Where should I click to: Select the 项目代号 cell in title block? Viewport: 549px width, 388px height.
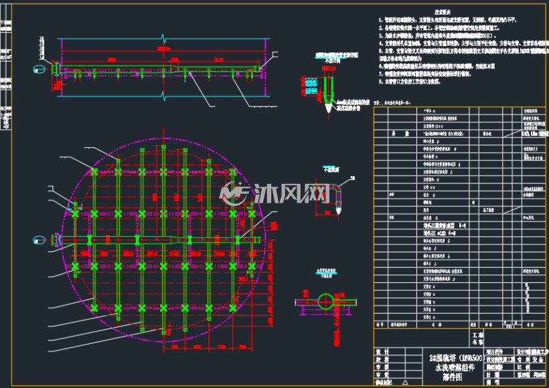[494, 352]
